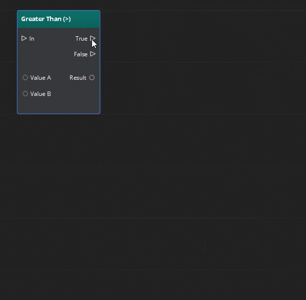Click the "In" pin label text
306x300 pixels.
(x=32, y=39)
